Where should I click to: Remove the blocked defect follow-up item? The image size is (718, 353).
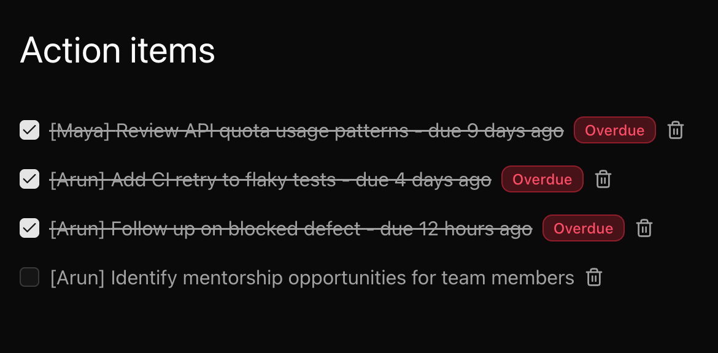pos(644,228)
